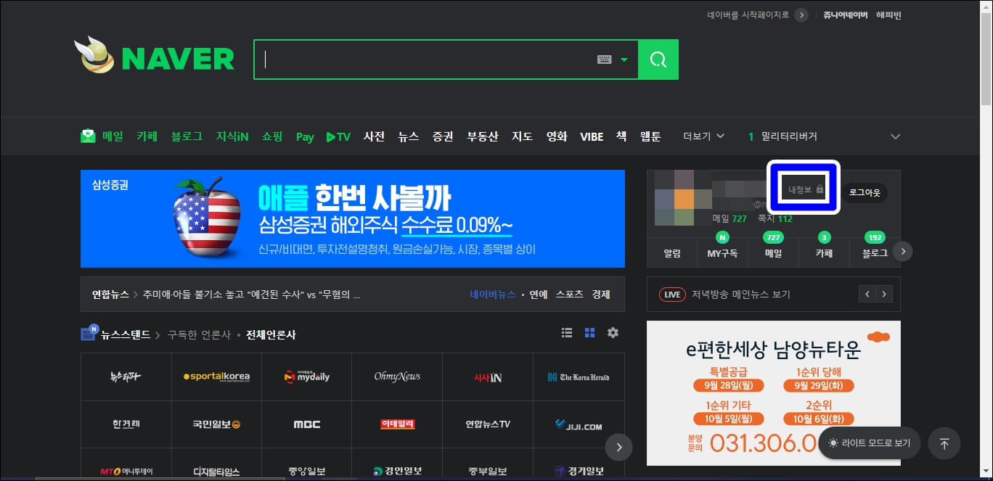Select the 카페 tab with 3 badge
993x481 pixels.
[824, 253]
